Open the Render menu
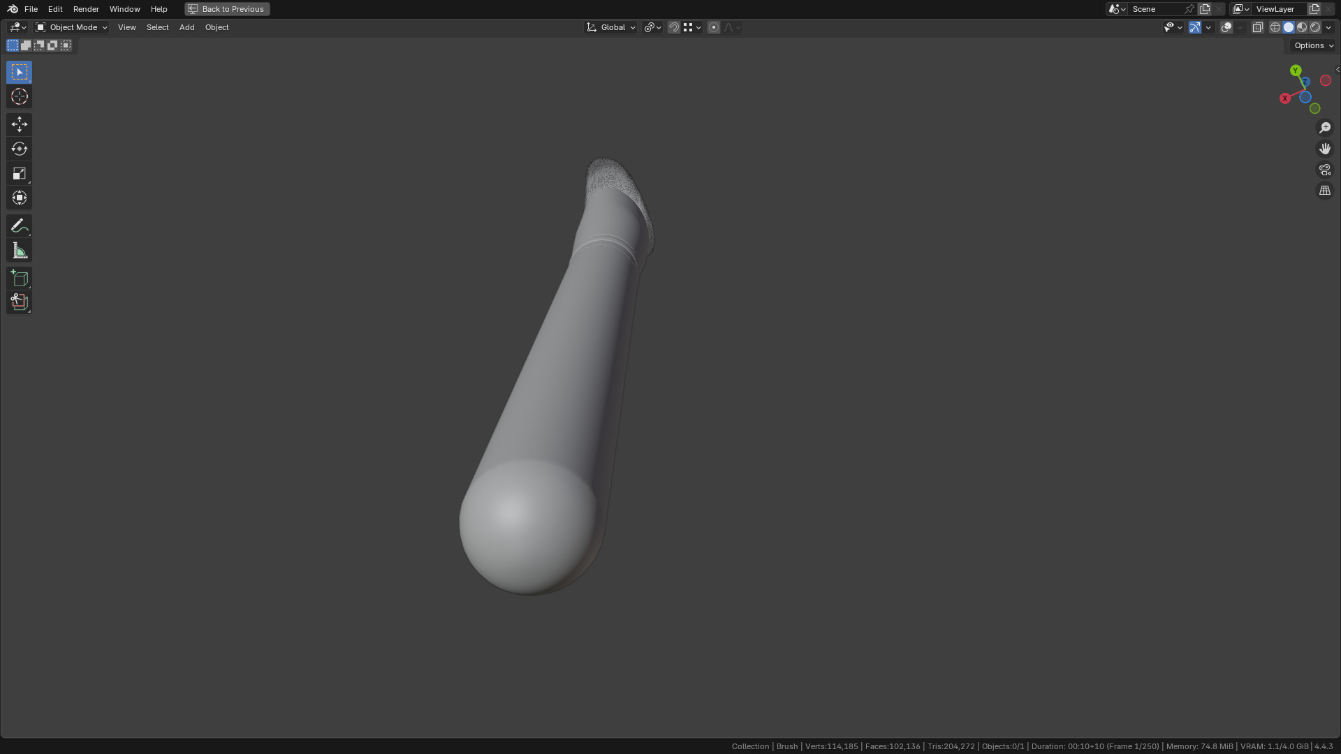Image resolution: width=1341 pixels, height=754 pixels. tap(86, 9)
